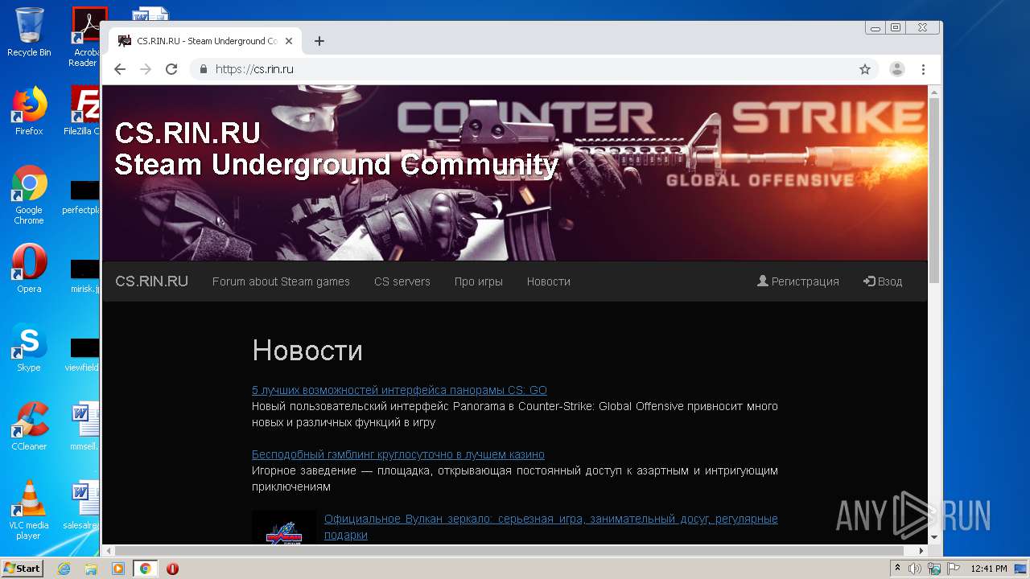Select the Recycle Bin desktop icon
The height and width of the screenshot is (579, 1030).
point(29,32)
